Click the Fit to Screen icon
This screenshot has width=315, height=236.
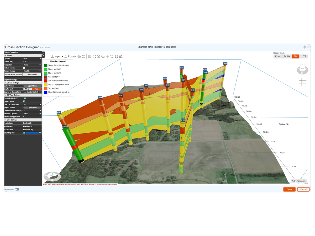94,56
